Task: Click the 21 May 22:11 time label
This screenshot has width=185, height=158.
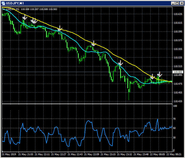Action: pyautogui.click(x=42, y=154)
